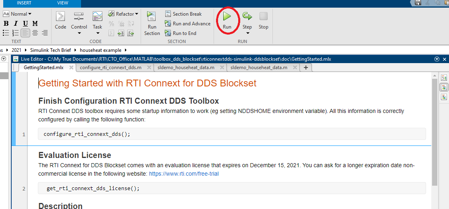This screenshot has width=449, height=209.
Task: Show output inline view icon
Action: pos(444,87)
